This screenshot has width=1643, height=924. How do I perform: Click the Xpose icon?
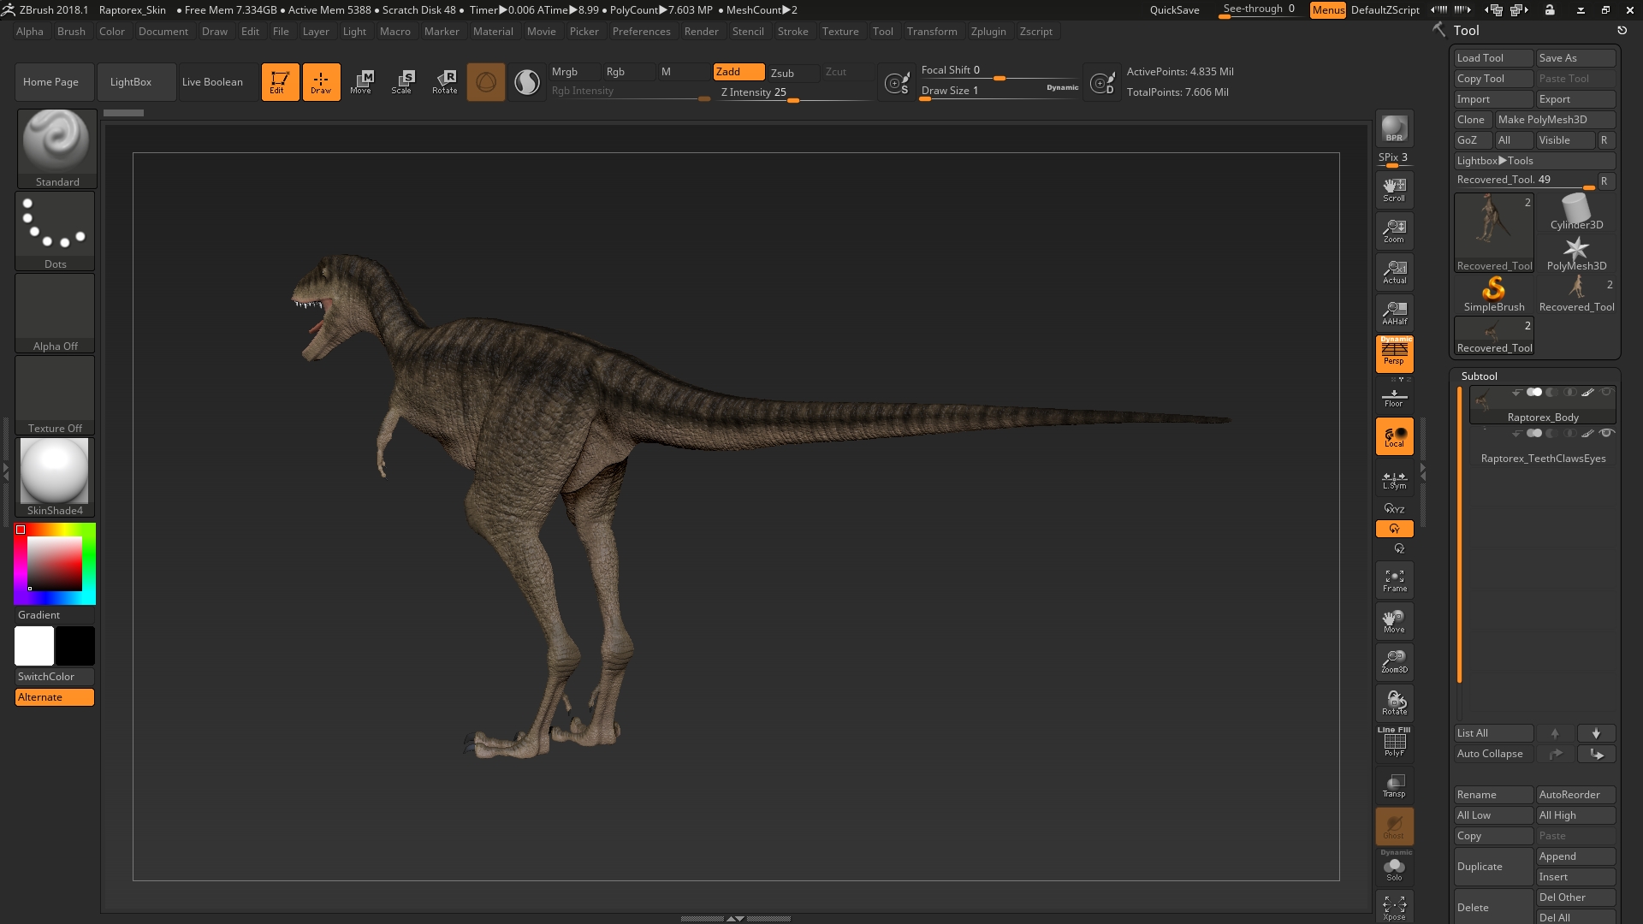(x=1394, y=908)
